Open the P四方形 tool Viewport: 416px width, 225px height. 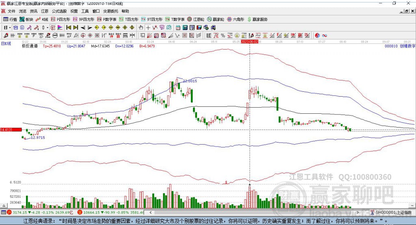[61, 19]
